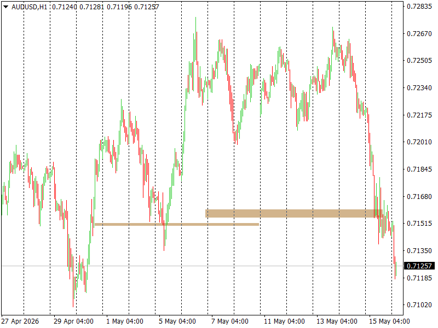
Task: Click the 0.71680 price scale label
Action: (x=419, y=197)
